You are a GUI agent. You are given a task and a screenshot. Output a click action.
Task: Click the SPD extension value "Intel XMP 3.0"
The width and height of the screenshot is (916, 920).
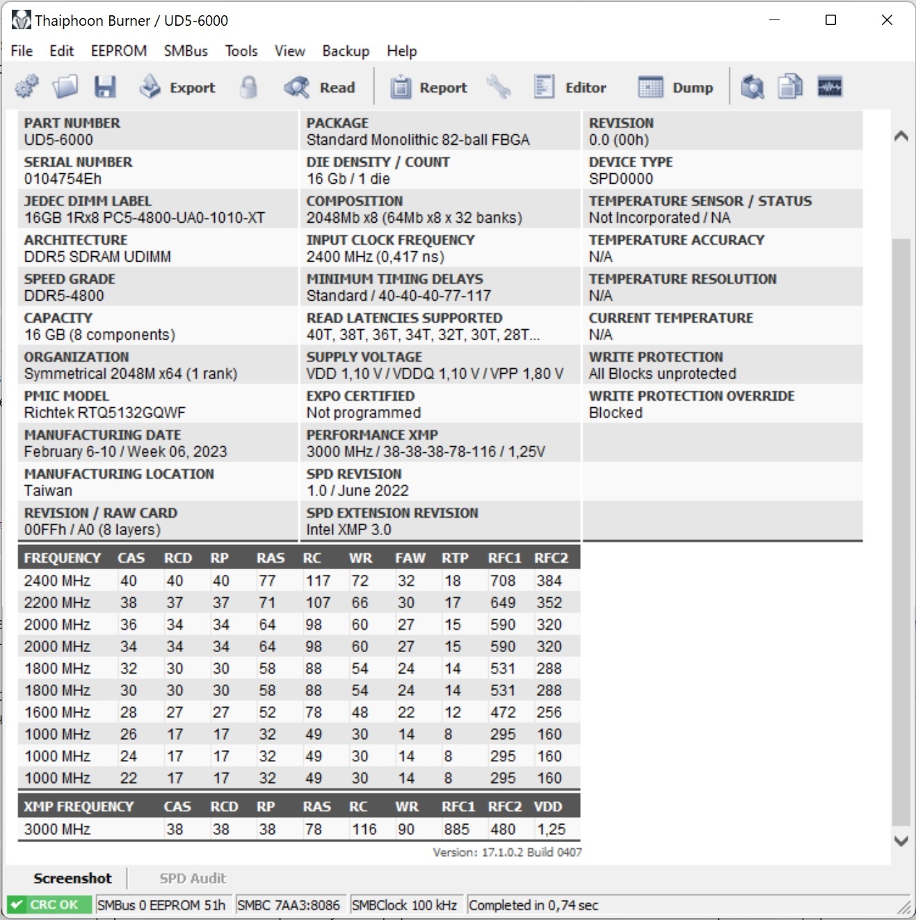click(348, 530)
